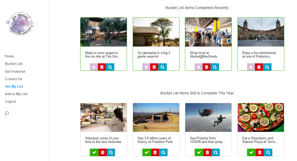Open the Market@theSheds photo thumbnail

coord(208,32)
